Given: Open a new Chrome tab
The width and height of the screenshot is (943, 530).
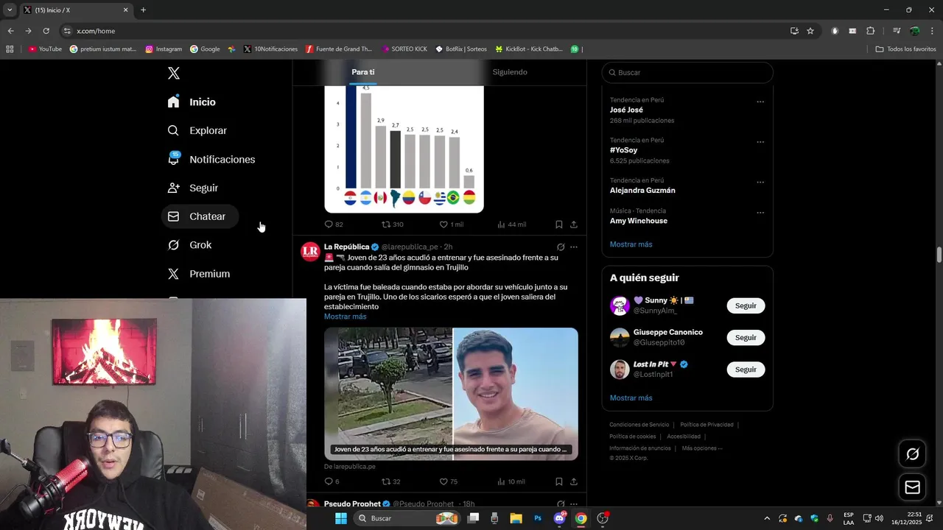Looking at the screenshot, I should [143, 10].
